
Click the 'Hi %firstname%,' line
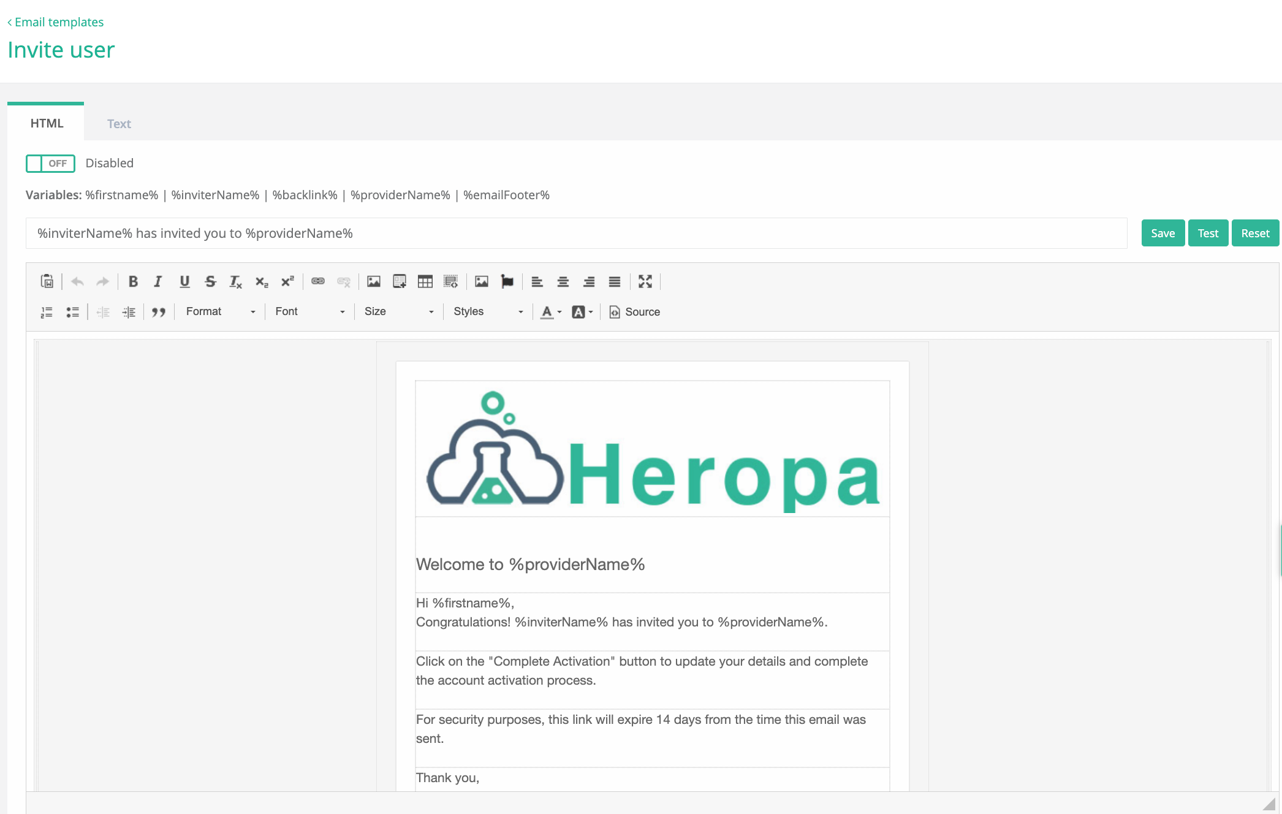coord(465,603)
